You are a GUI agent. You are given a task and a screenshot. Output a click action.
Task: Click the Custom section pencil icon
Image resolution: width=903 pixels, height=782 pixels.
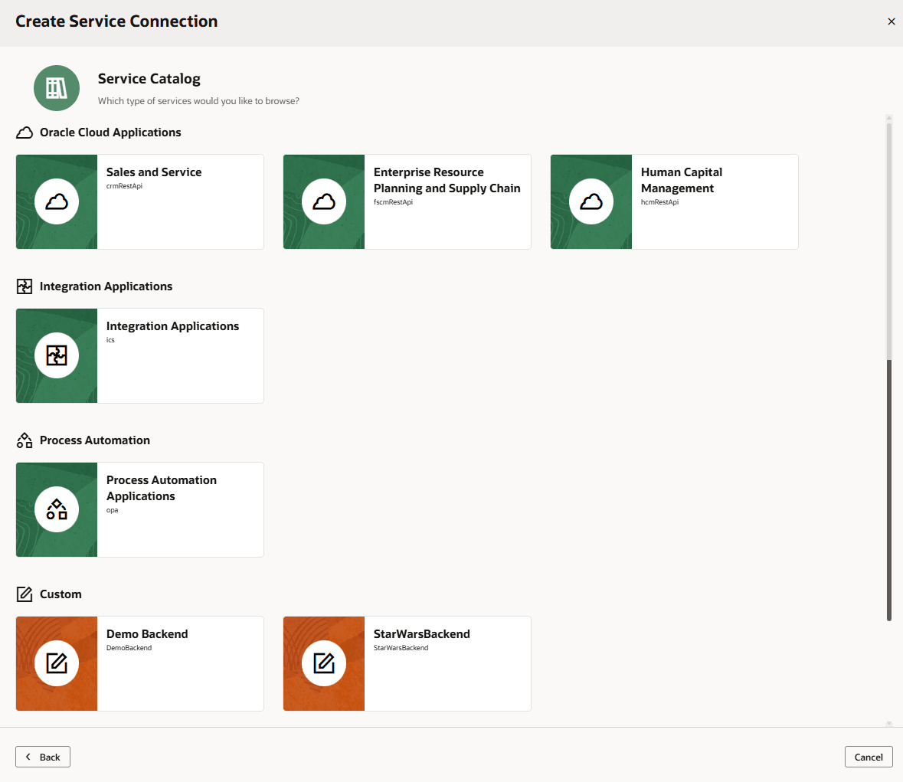pos(24,594)
